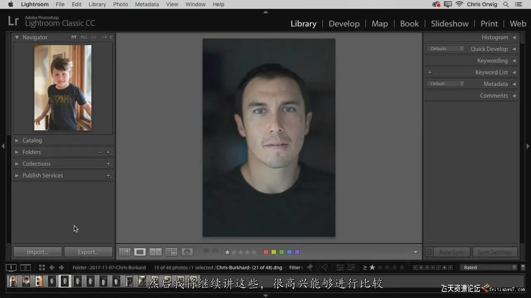Open Compare view (XY) in the toolbar
Viewport: 531px width, 298px height.
pos(156,252)
